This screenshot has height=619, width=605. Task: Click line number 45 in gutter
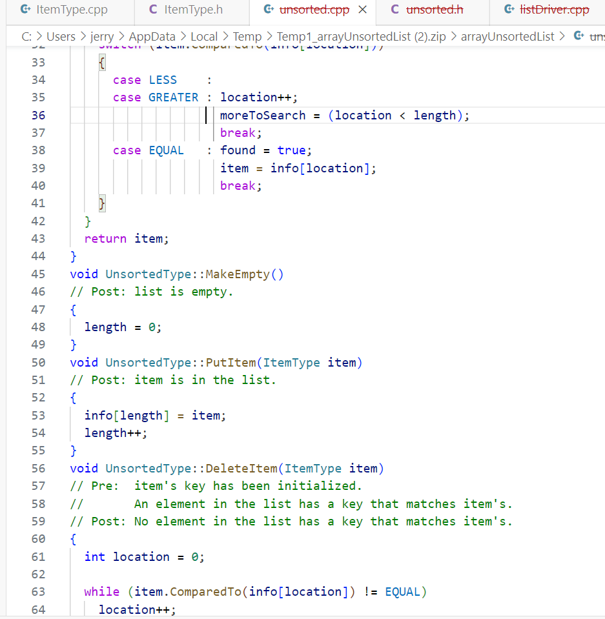tap(38, 274)
